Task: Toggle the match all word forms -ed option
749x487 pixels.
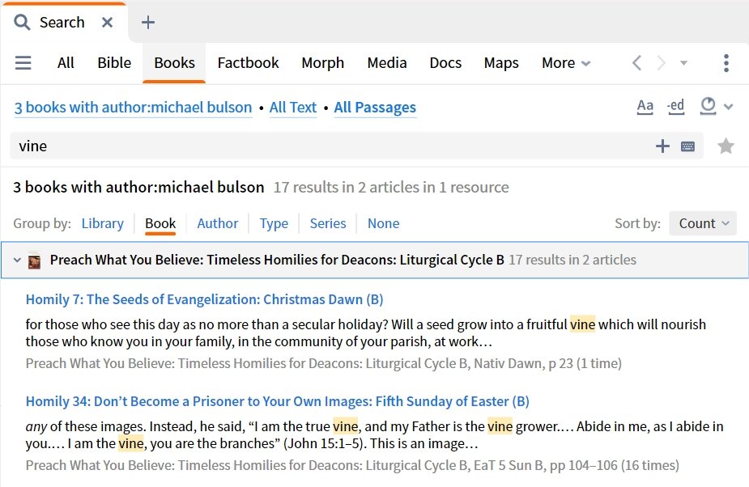Action: point(675,107)
